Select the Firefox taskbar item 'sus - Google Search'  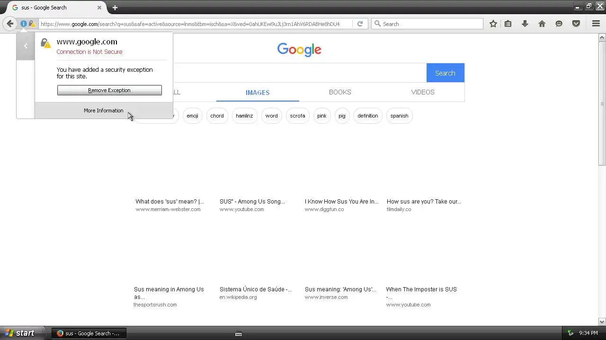pyautogui.click(x=89, y=333)
